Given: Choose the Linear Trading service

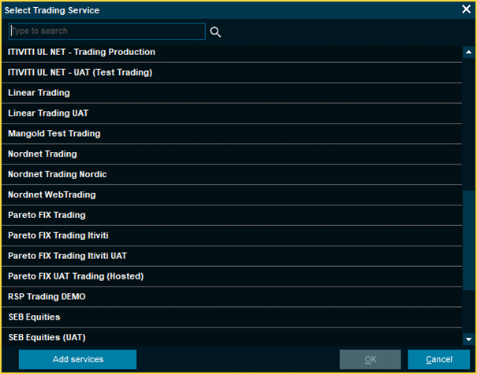Looking at the screenshot, I should [232, 93].
